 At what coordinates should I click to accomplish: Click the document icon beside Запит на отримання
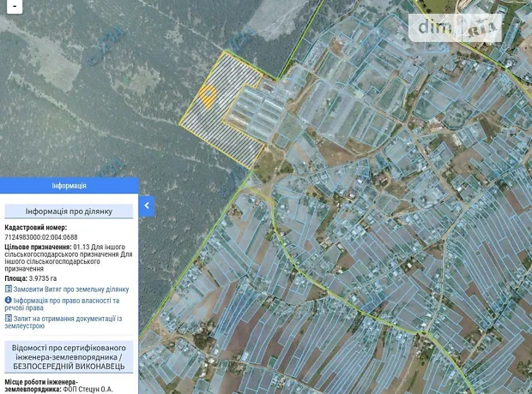8,318
